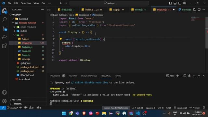Toggle the secondary side bar layout icon
Screen dimensions: 208x117
click(x=180, y=3)
